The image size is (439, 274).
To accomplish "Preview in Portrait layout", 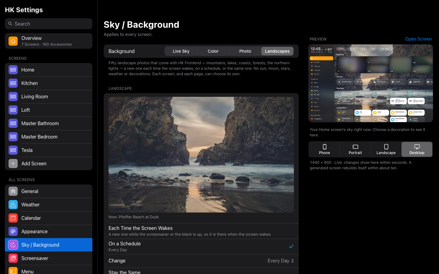I will click(355, 149).
